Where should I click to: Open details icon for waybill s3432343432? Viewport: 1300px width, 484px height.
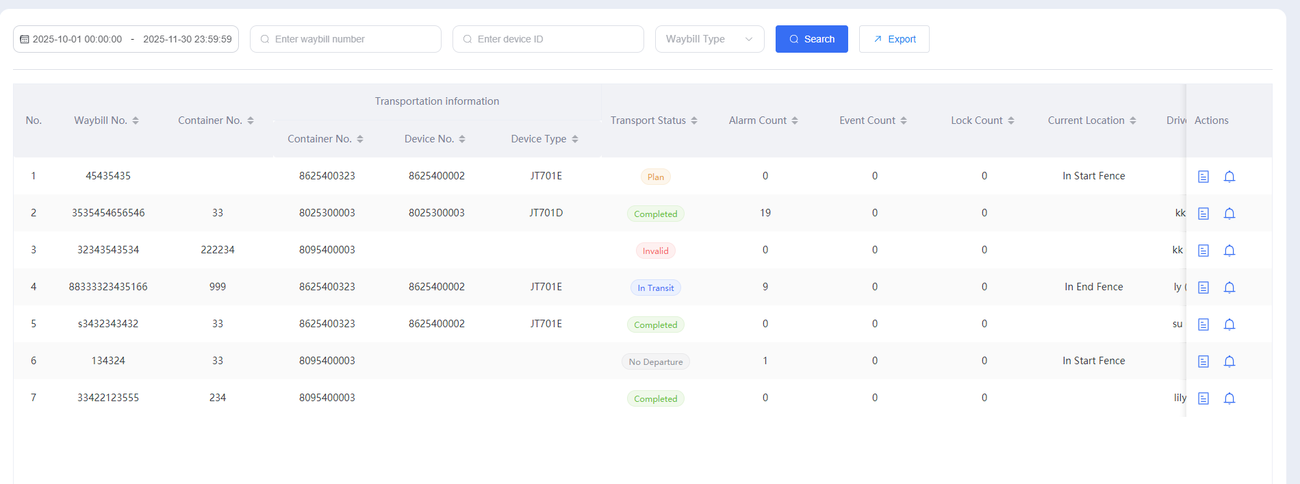click(1203, 324)
